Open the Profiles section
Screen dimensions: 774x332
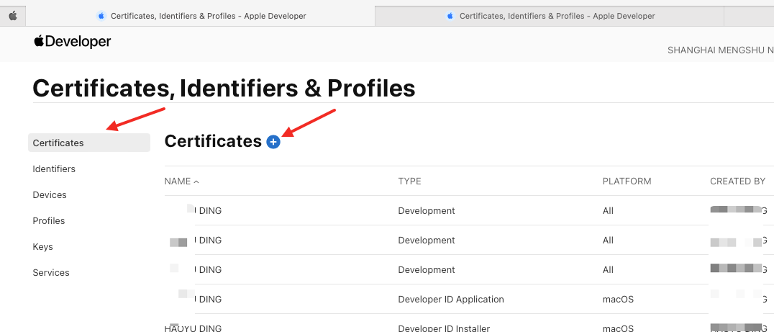[x=49, y=220]
